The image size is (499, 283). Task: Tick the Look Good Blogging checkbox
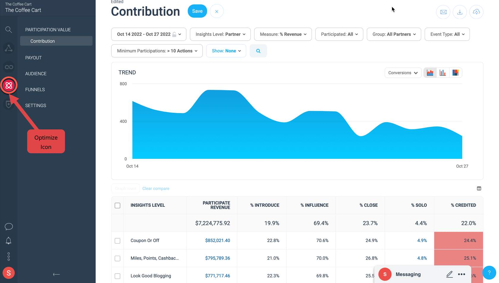118,276
